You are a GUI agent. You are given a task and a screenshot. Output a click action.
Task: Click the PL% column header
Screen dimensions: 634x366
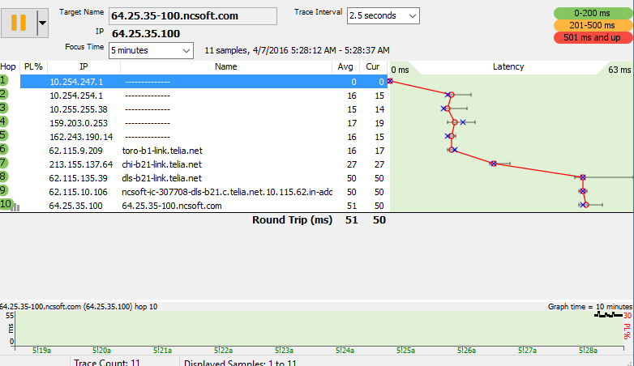(33, 67)
